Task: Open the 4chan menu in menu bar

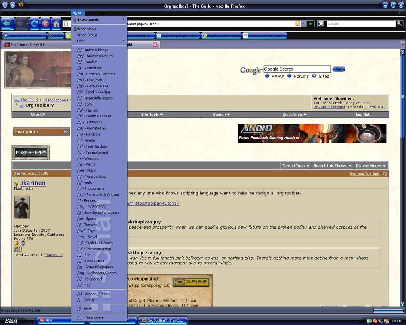Action: tap(77, 13)
